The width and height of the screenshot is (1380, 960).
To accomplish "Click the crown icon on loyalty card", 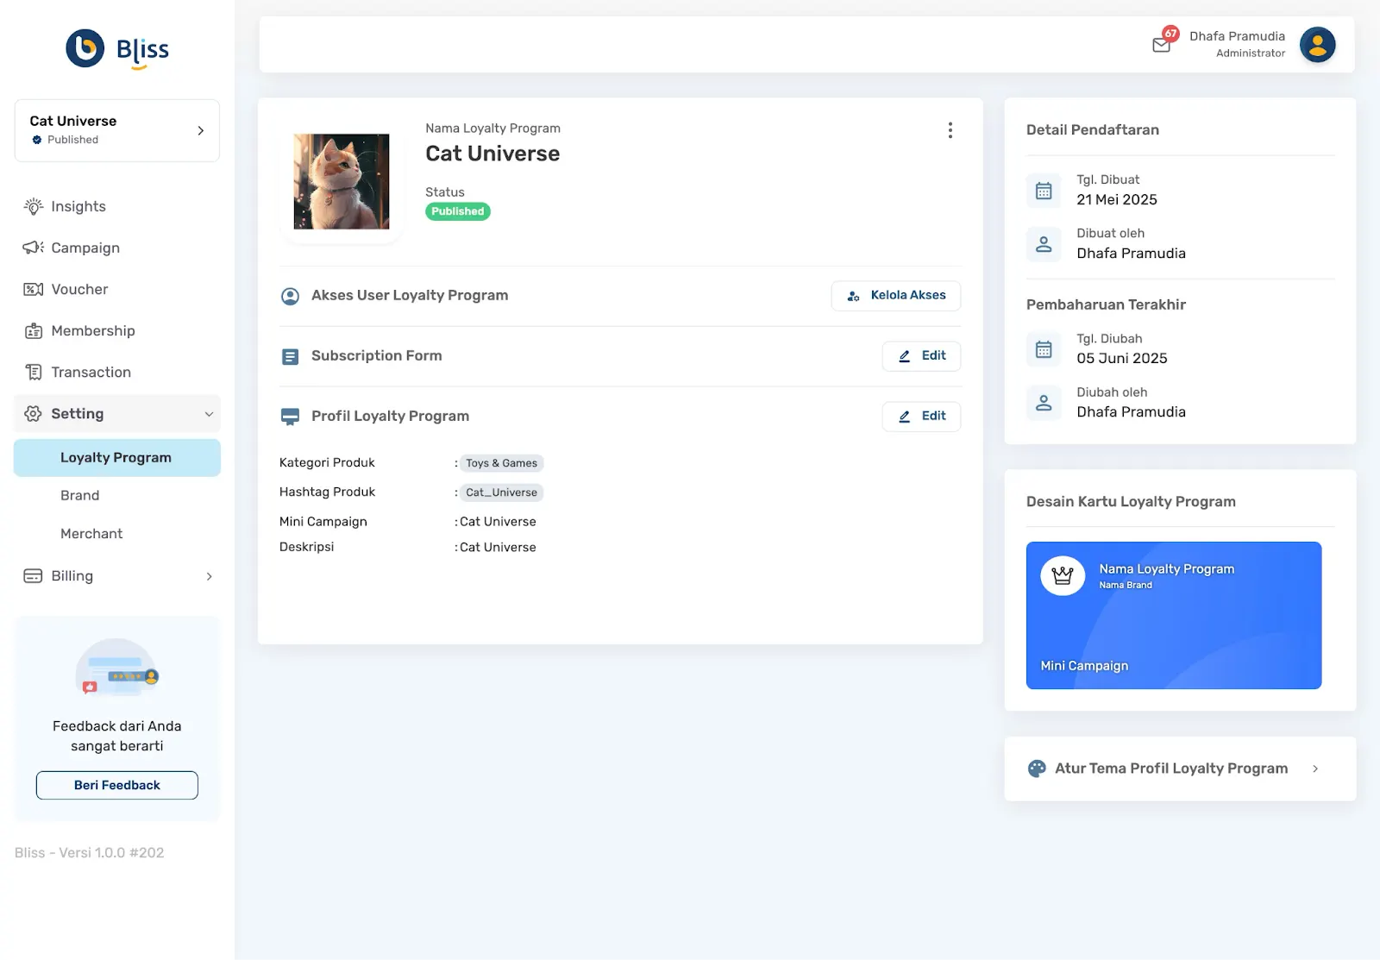I will pyautogui.click(x=1063, y=575).
